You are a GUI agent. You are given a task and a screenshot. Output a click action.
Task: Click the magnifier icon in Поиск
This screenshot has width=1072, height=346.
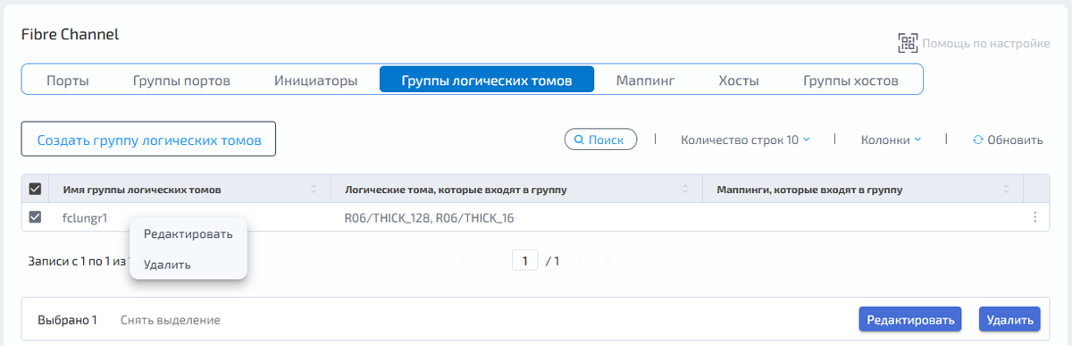(579, 139)
